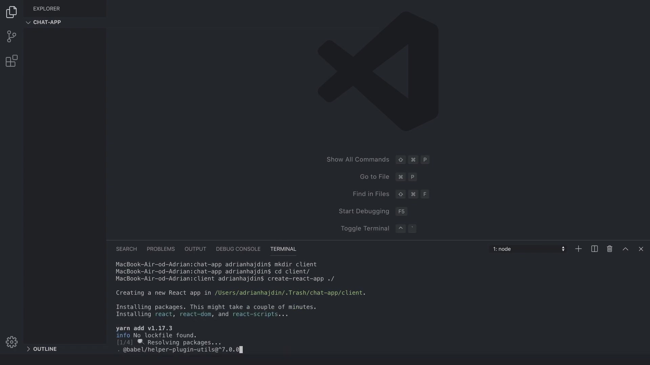Kill terminal using trash icon
Viewport: 650px width, 365px height.
pos(610,249)
